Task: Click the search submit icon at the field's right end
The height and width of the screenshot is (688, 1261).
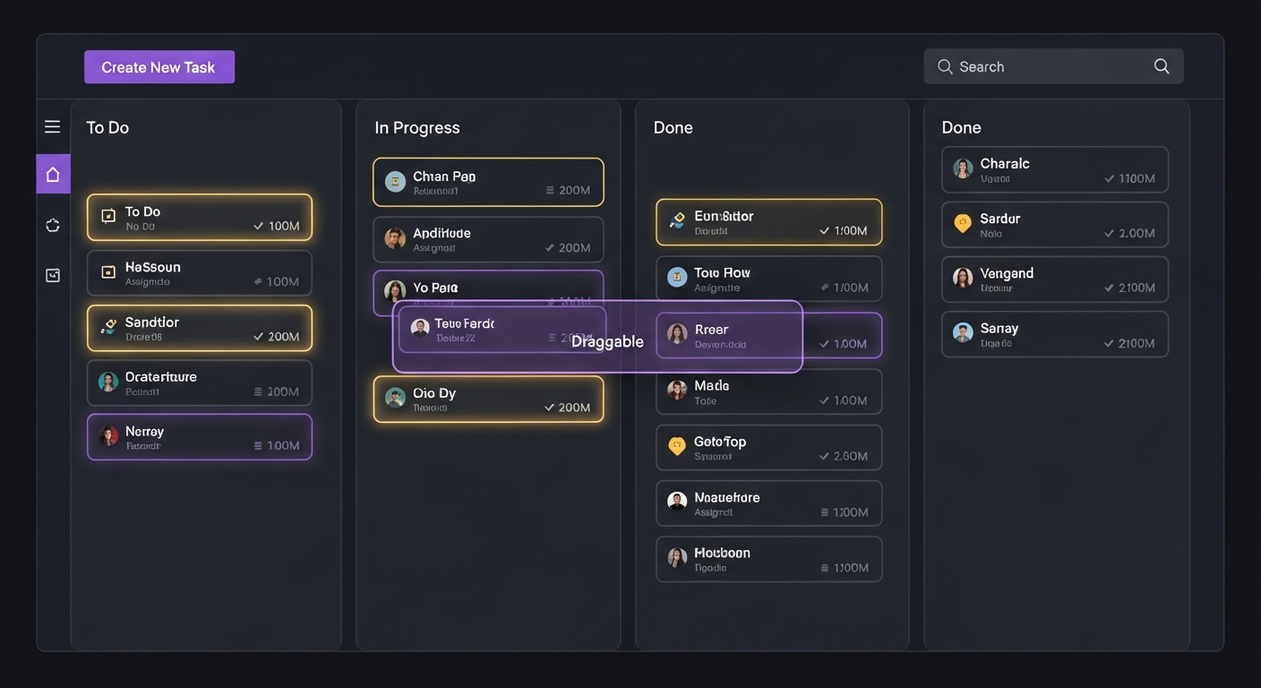Action: (1162, 66)
